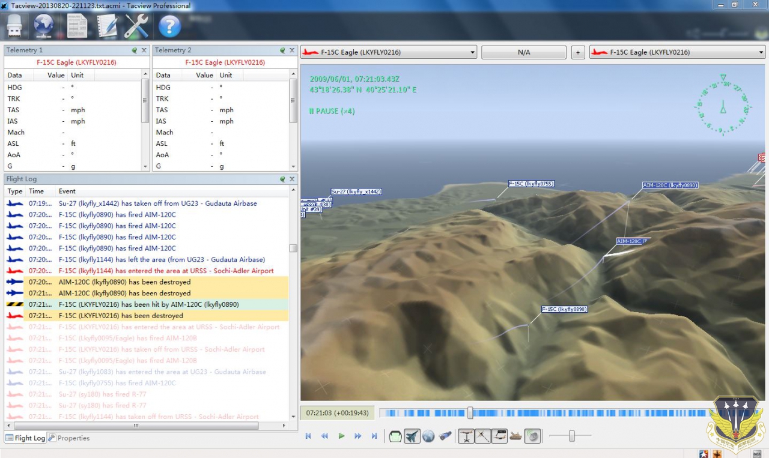This screenshot has width=769, height=458.
Task: Toggle the aircraft altitude stem display icon
Action: click(466, 436)
